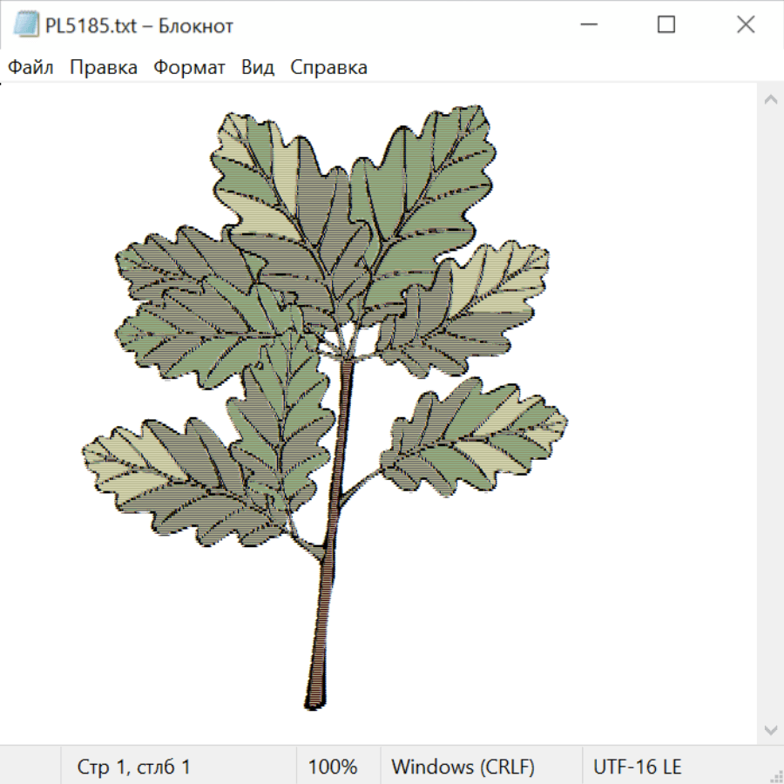The height and width of the screenshot is (784, 784).
Task: Click the resize grip in the bottom-right corner
Action: click(x=775, y=775)
